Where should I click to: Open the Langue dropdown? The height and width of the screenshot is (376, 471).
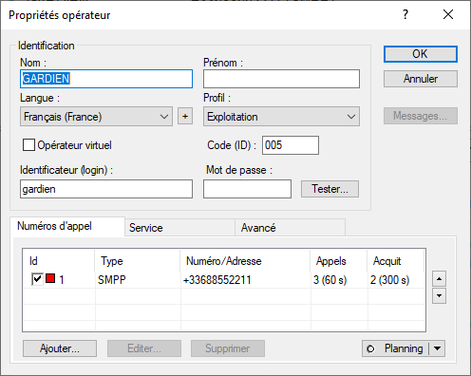click(96, 117)
